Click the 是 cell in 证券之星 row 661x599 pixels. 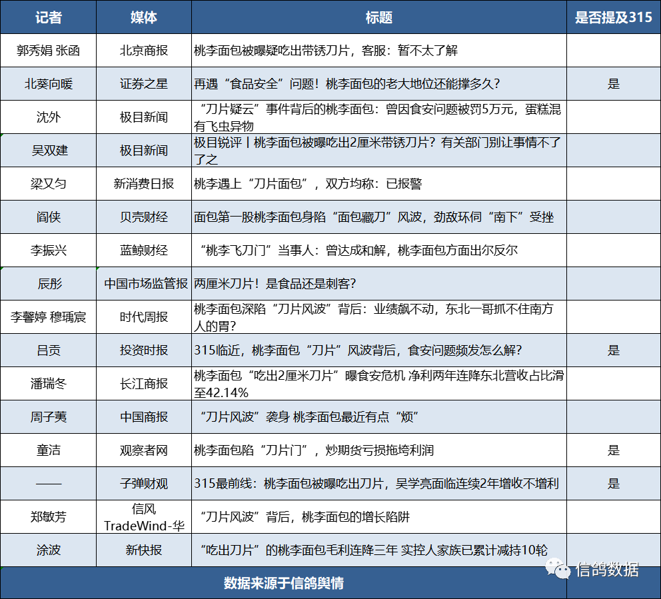coord(614,84)
